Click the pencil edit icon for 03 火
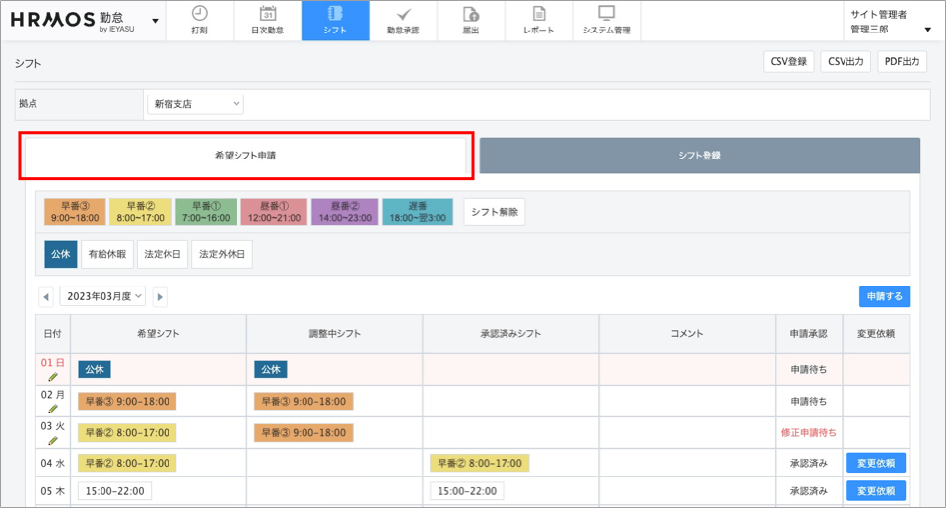Image resolution: width=946 pixels, height=508 pixels. pos(53,441)
